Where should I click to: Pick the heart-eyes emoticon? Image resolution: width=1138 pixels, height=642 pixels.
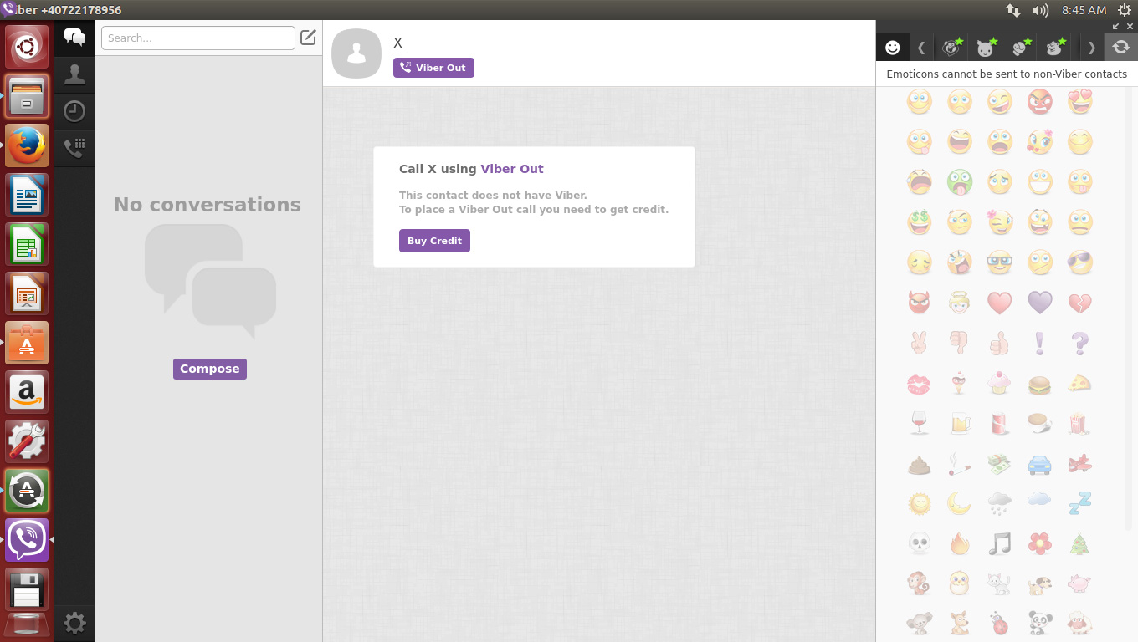pyautogui.click(x=1080, y=102)
